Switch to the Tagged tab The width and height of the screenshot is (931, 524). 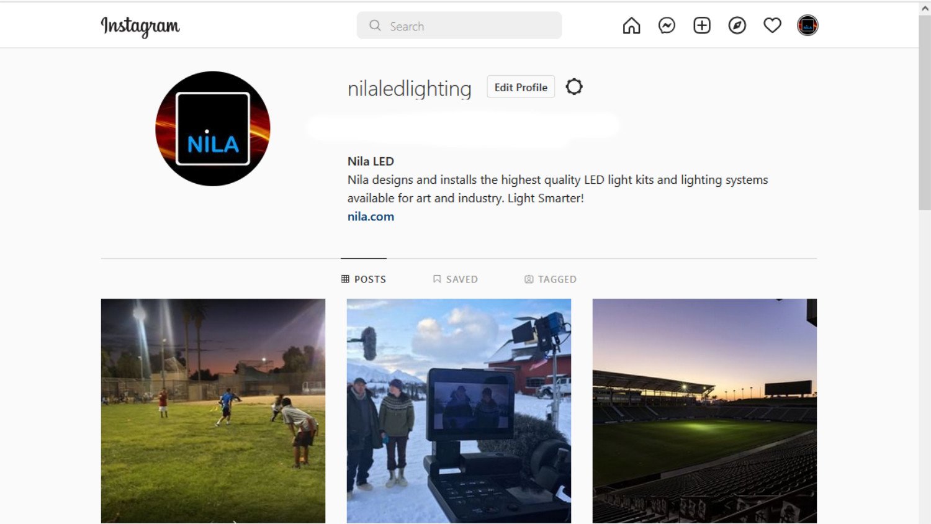tap(551, 279)
